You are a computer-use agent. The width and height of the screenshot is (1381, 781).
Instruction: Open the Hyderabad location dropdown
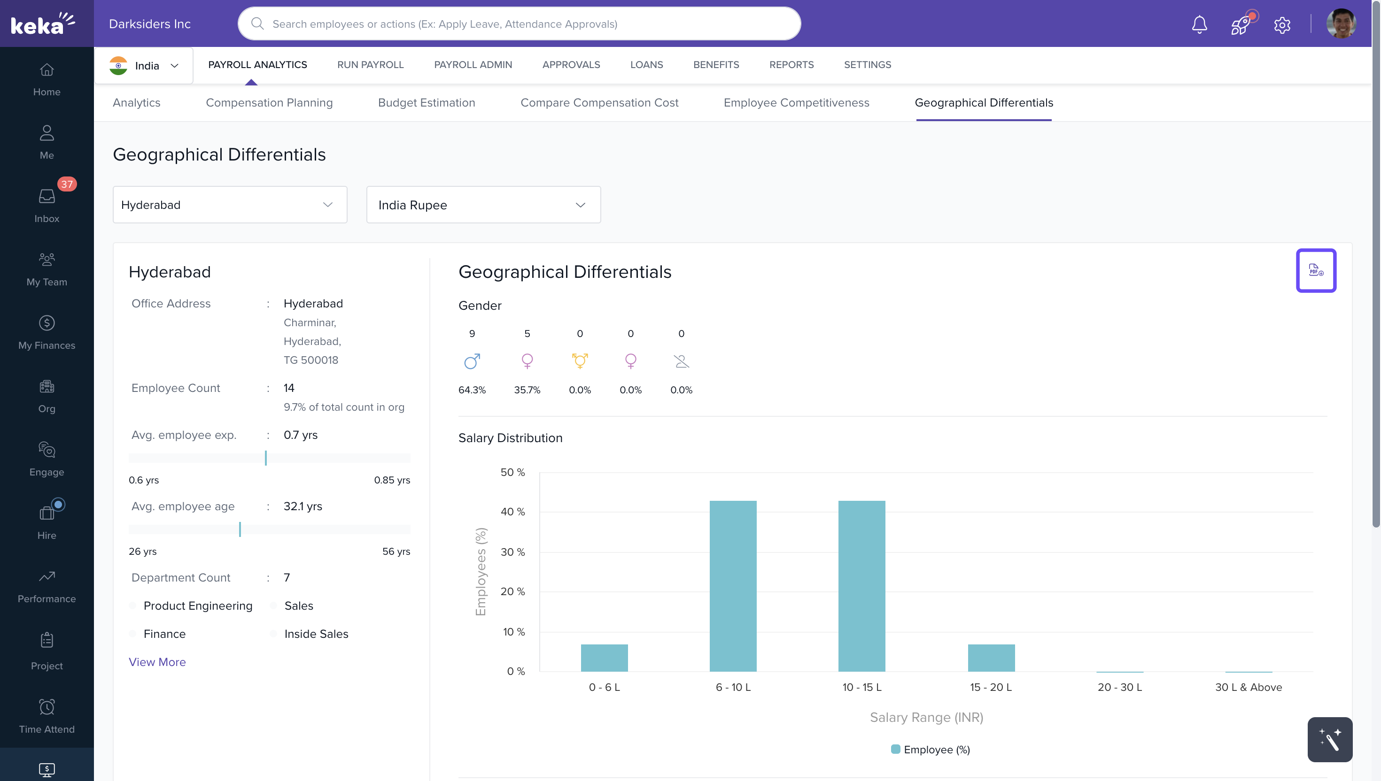[x=230, y=204]
